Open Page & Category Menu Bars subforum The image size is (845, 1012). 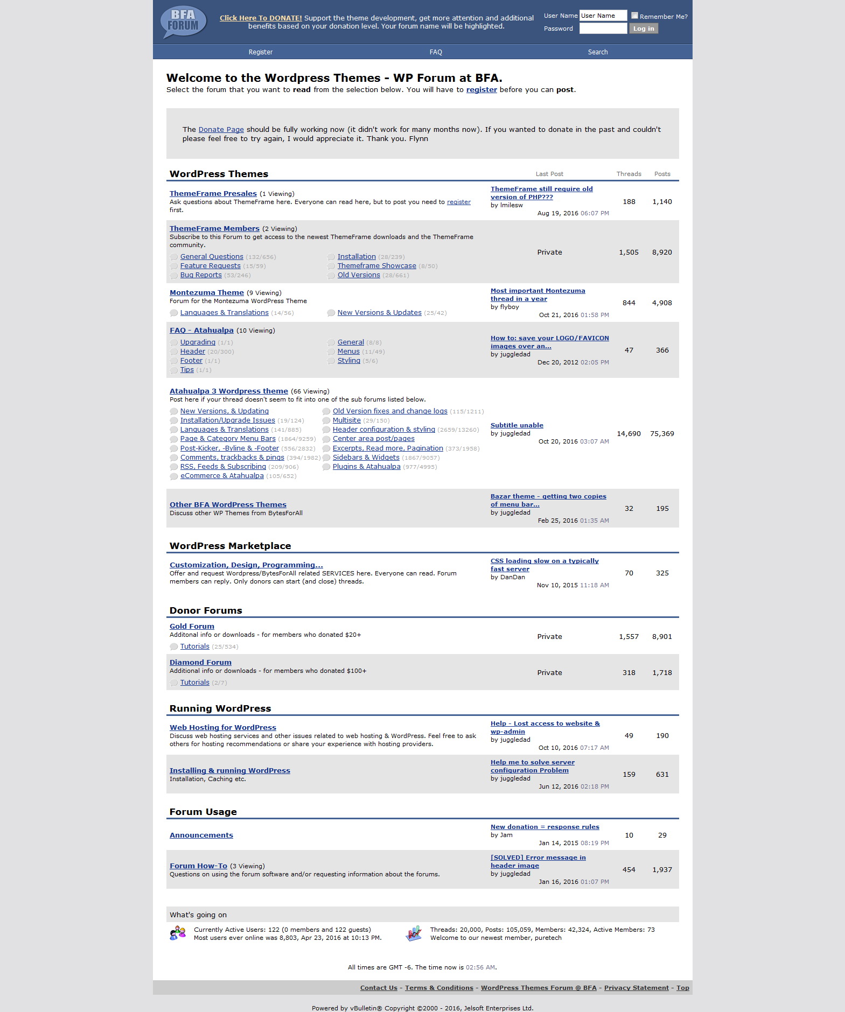(x=228, y=439)
